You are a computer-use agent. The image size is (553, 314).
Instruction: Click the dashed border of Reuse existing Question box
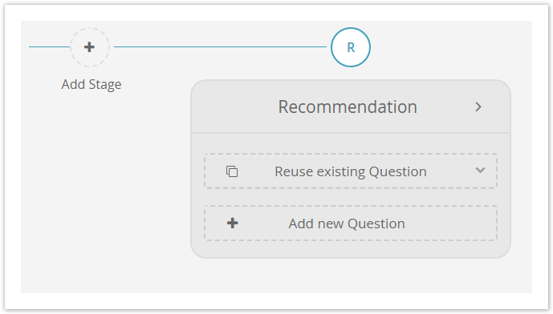click(x=351, y=154)
